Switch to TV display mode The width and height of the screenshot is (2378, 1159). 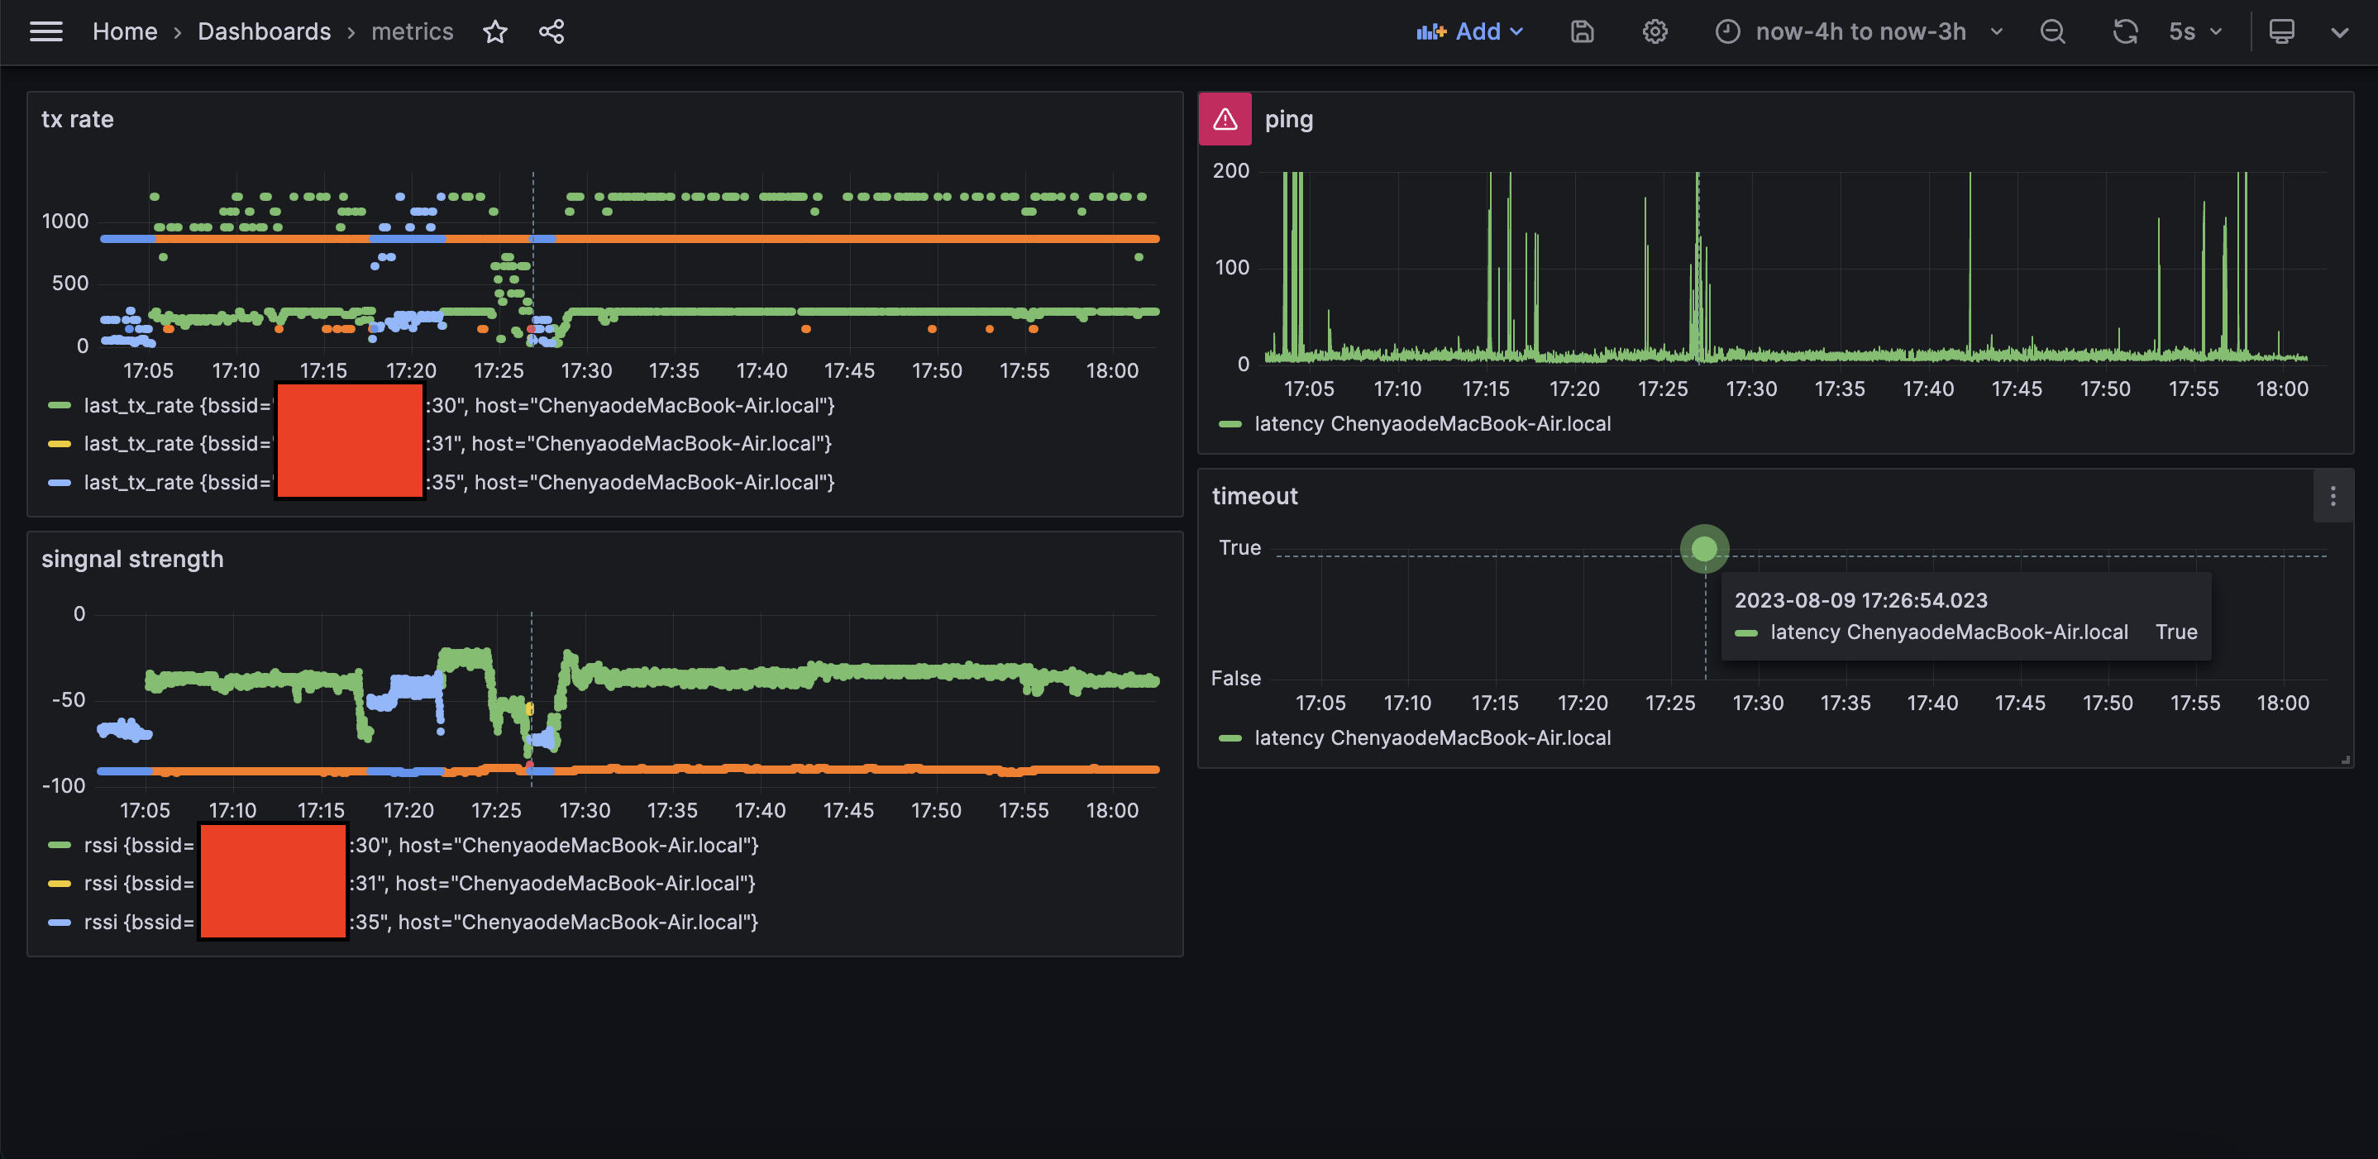point(2281,31)
